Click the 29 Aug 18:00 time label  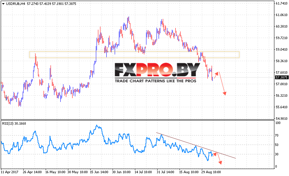pyautogui.click(x=211, y=172)
